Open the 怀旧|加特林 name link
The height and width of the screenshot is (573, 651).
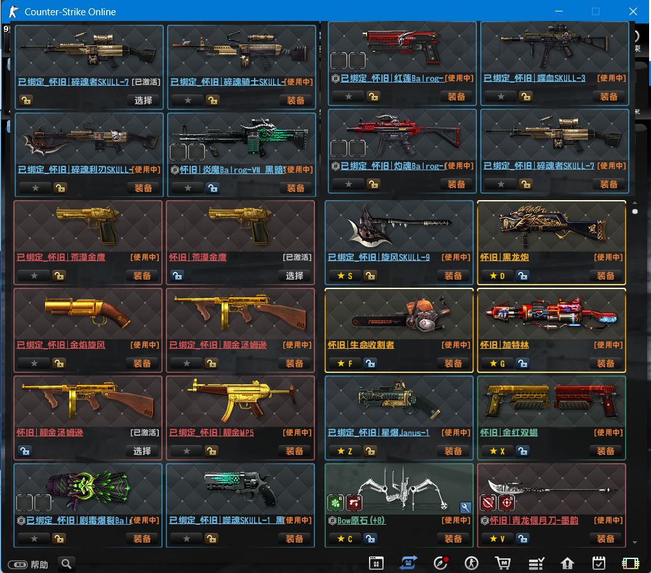(x=504, y=345)
